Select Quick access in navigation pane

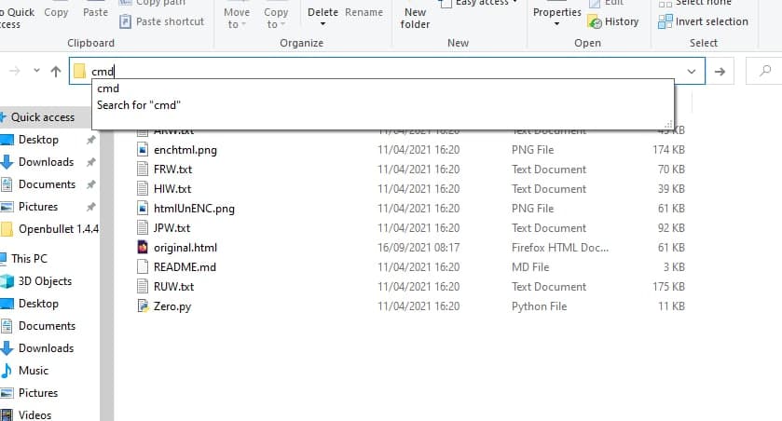click(42, 117)
